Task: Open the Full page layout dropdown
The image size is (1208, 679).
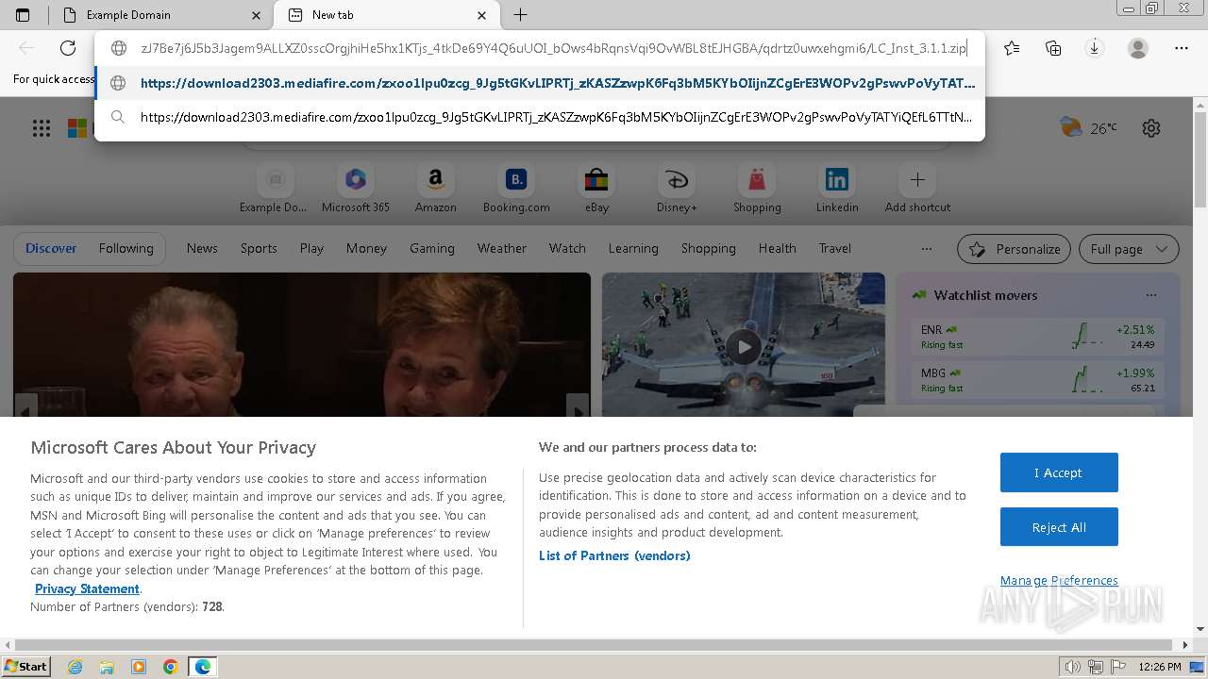Action: click(x=1129, y=249)
